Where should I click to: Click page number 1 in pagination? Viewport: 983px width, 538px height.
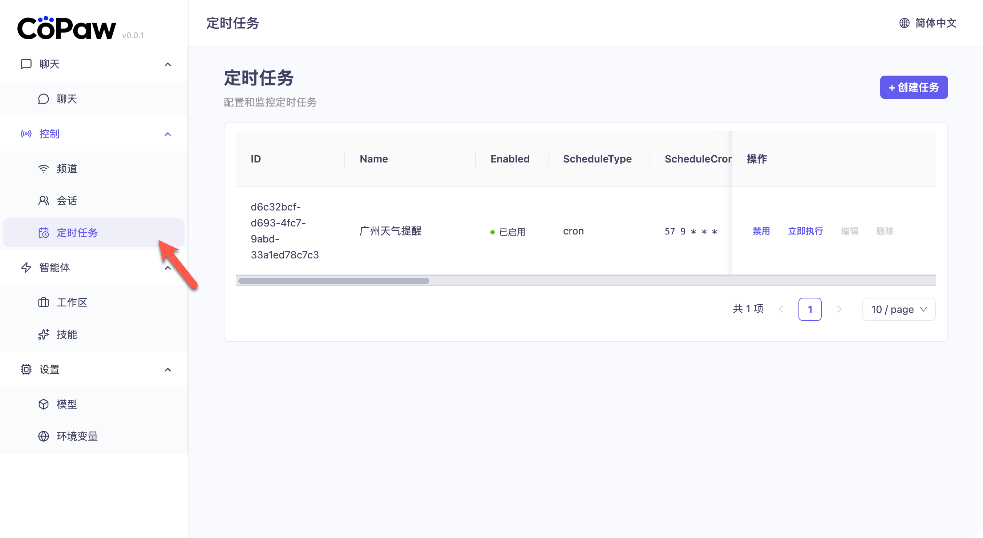coord(809,309)
